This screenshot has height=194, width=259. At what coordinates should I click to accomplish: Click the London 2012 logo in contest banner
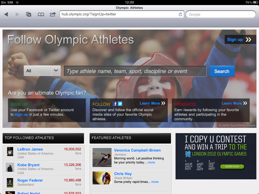pos(188,154)
